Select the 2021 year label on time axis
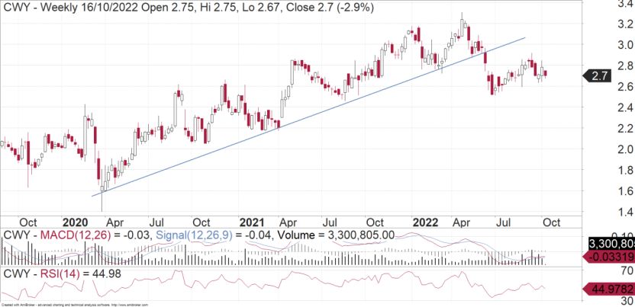Image resolution: width=635 pixels, height=307 pixels. coord(252,222)
